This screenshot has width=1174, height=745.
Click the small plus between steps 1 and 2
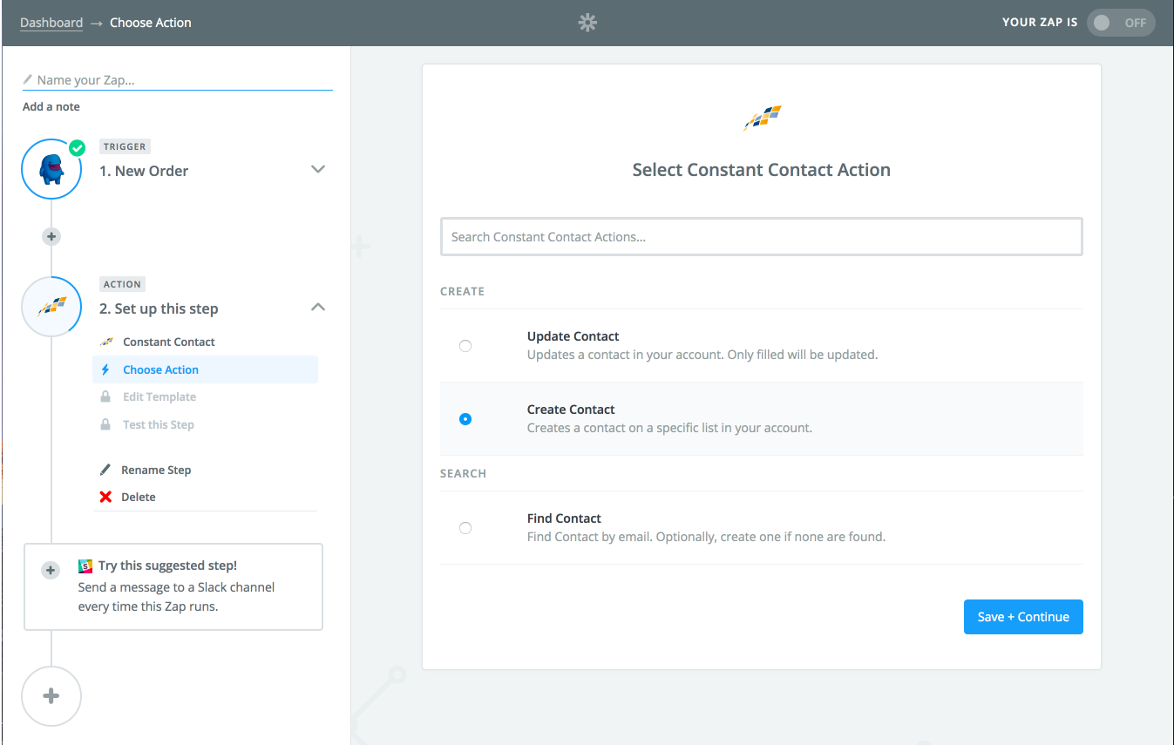[51, 236]
